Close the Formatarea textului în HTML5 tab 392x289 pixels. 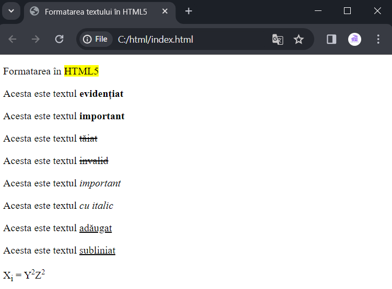click(x=165, y=11)
